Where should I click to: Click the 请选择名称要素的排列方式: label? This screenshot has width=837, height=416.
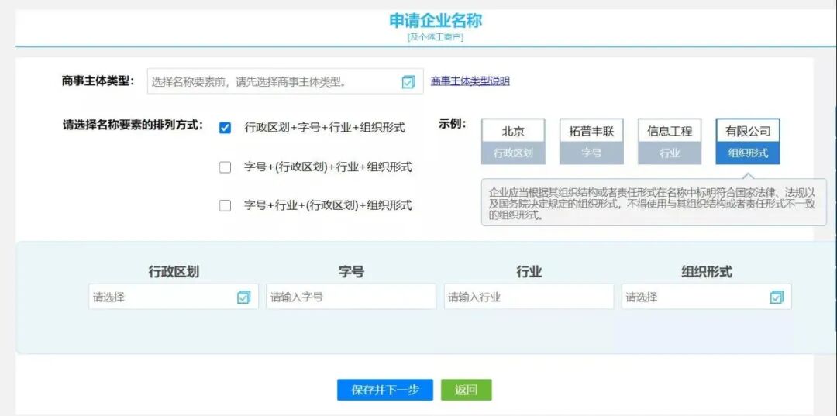(133, 125)
